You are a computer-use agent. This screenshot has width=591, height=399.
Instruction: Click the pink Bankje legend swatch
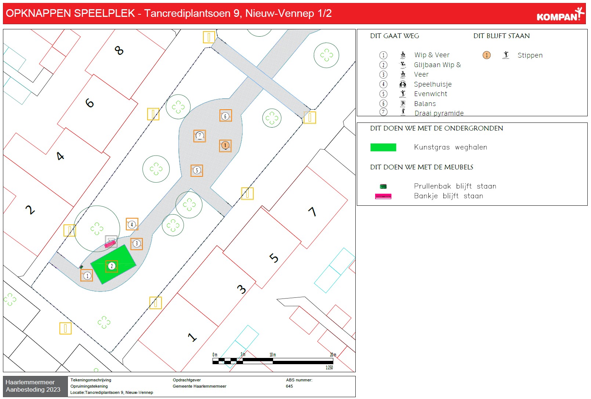coord(383,197)
